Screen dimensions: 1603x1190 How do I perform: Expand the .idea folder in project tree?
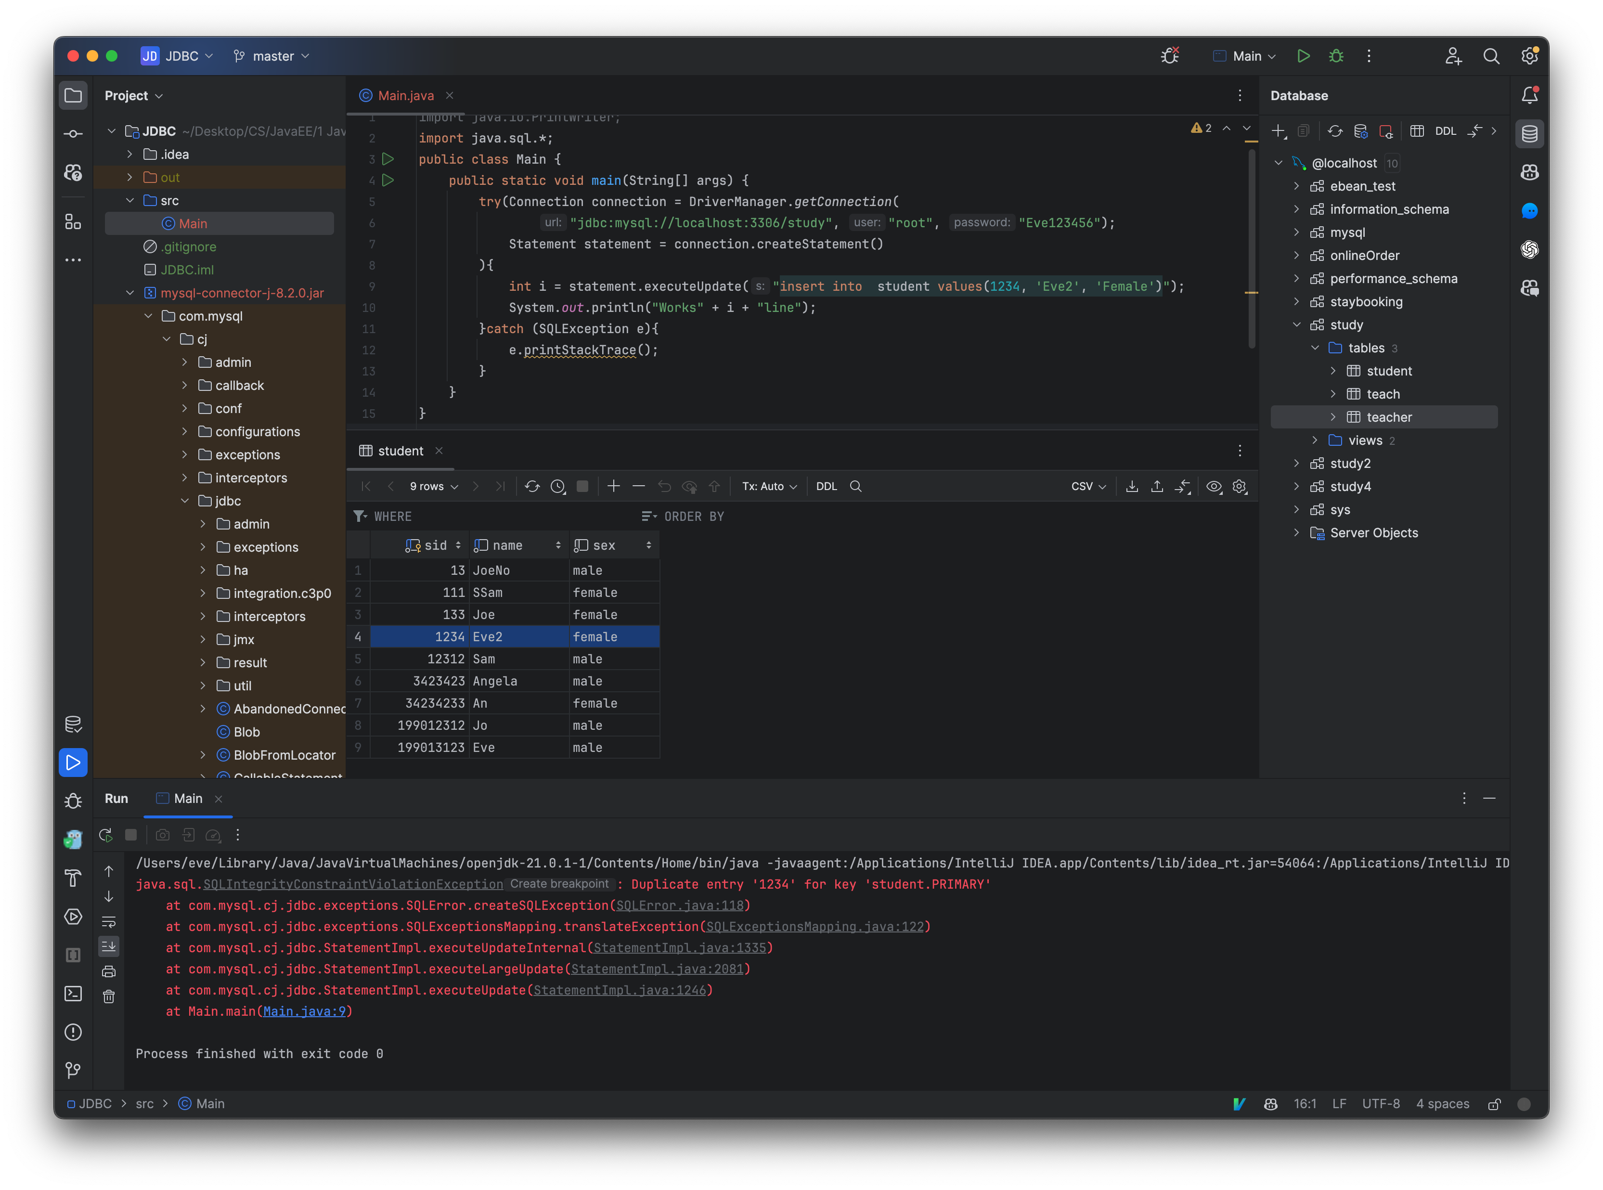point(129,154)
